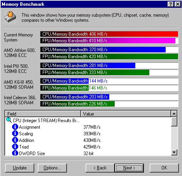Confirm with the OK button
The height and width of the screenshot is (176, 182).
pyautogui.click(x=164, y=168)
